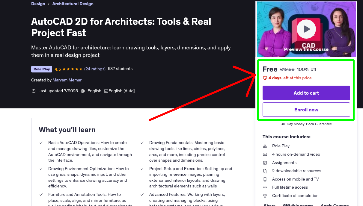Click the checkmark beside Project Setup and Execution

tap(142, 169)
